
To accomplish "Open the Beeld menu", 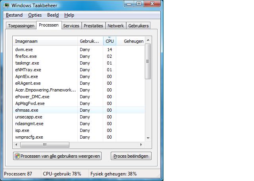I will click(x=53, y=15).
